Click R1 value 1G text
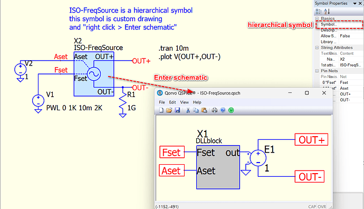This screenshot has height=209, width=364. (132, 108)
